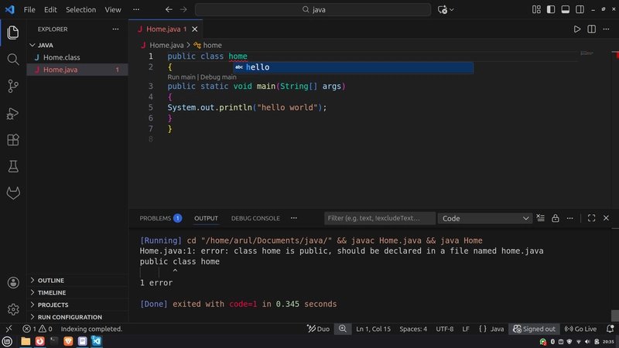Switch to the PROBLEMS tab
Image resolution: width=619 pixels, height=348 pixels.
(156, 218)
